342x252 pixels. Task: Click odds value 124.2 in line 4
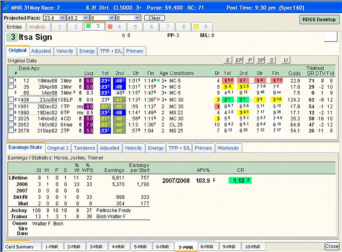click(x=294, y=100)
